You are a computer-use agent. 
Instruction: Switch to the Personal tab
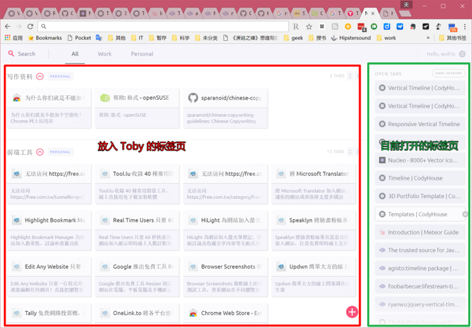coord(142,54)
